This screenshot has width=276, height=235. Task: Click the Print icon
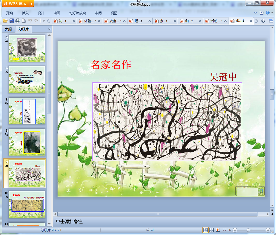point(18,21)
